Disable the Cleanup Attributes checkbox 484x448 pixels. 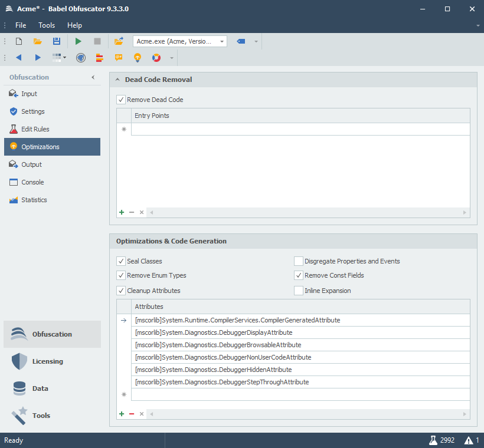121,291
